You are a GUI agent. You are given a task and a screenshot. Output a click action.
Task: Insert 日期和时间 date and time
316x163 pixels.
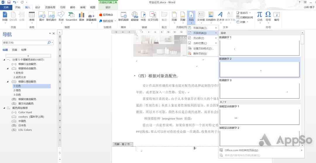[x=245, y=17]
